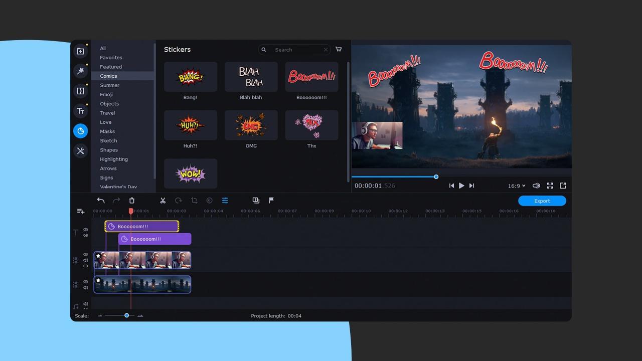Open Clip Properties with the sliders icon
The height and width of the screenshot is (361, 642).
coord(225,200)
